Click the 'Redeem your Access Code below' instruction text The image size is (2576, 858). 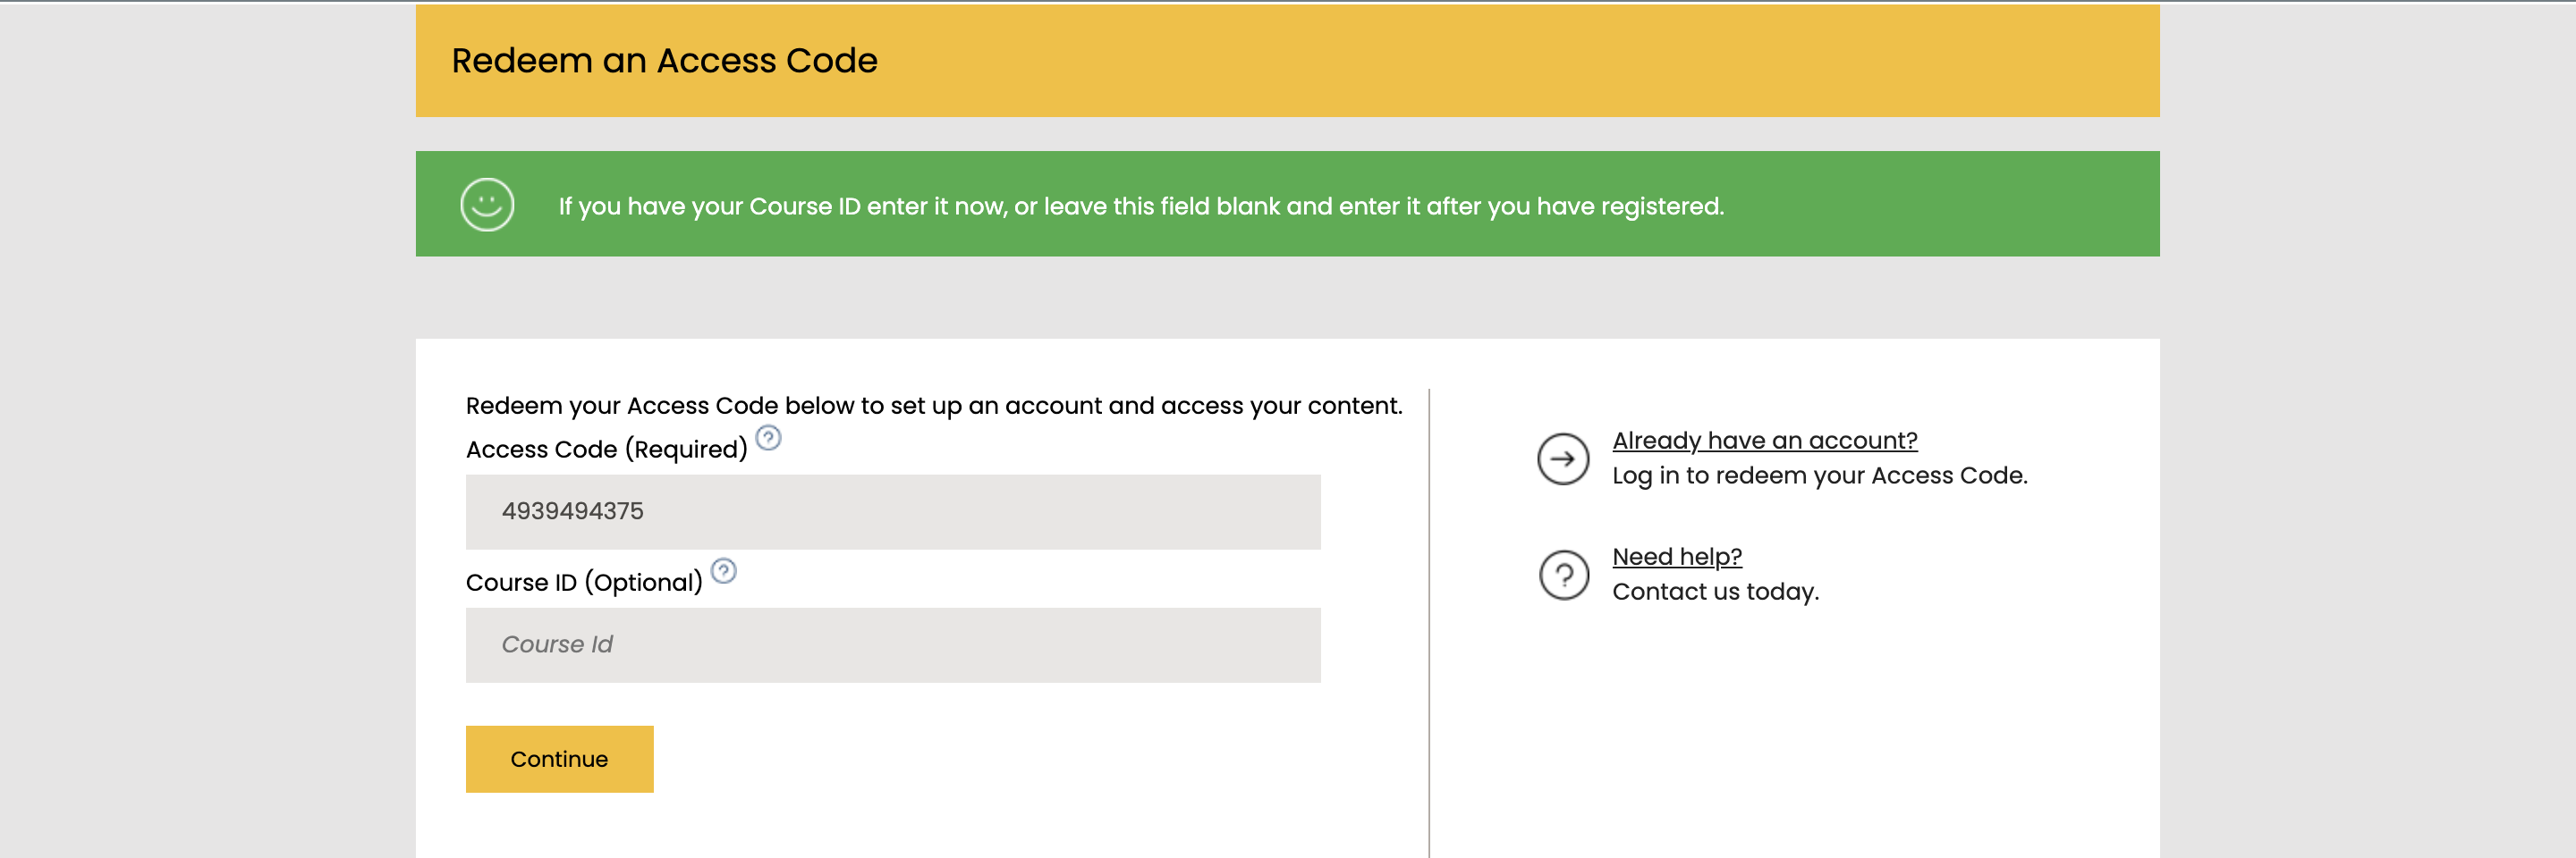[934, 406]
